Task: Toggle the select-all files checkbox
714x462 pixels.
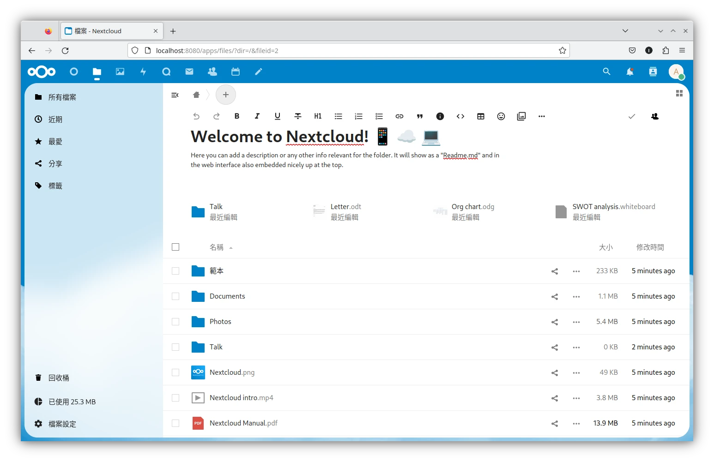Action: click(x=175, y=247)
